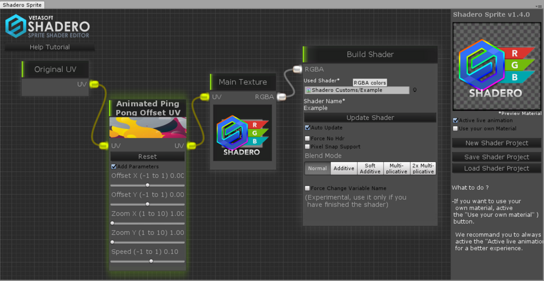This screenshot has width=544, height=281.
Task: Select Multiplicative blend mode
Action: (x=396, y=168)
